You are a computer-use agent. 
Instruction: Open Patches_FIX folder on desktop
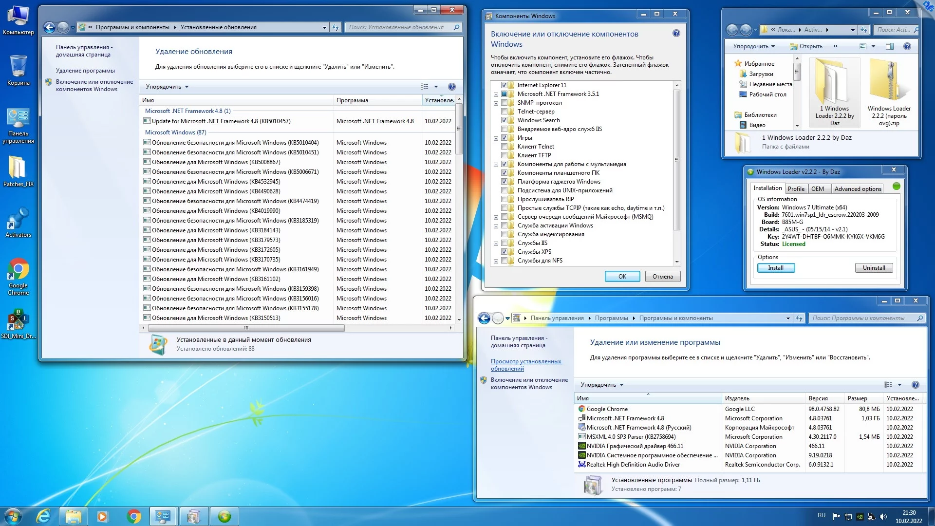click(18, 169)
